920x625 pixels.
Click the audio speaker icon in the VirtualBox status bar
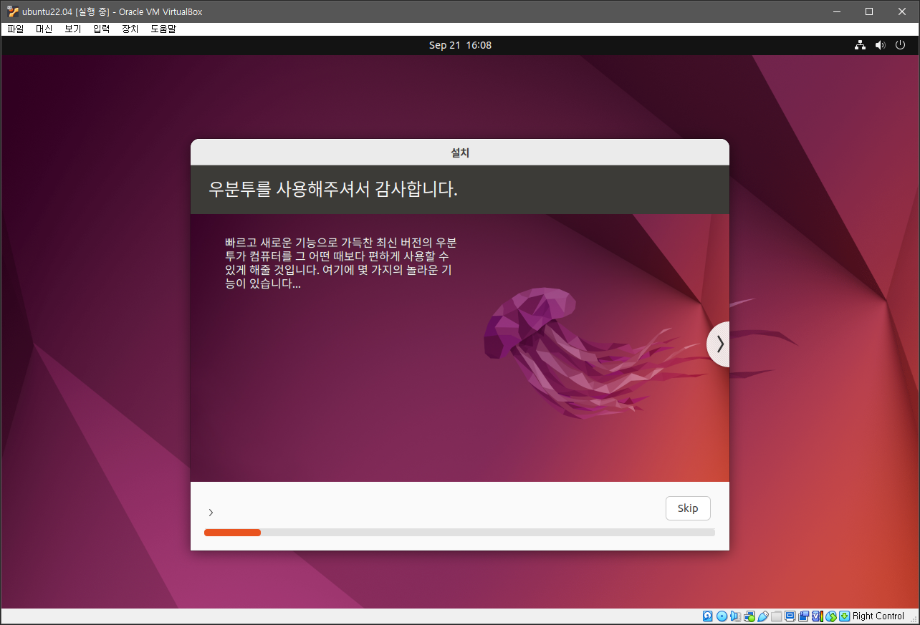(x=735, y=616)
